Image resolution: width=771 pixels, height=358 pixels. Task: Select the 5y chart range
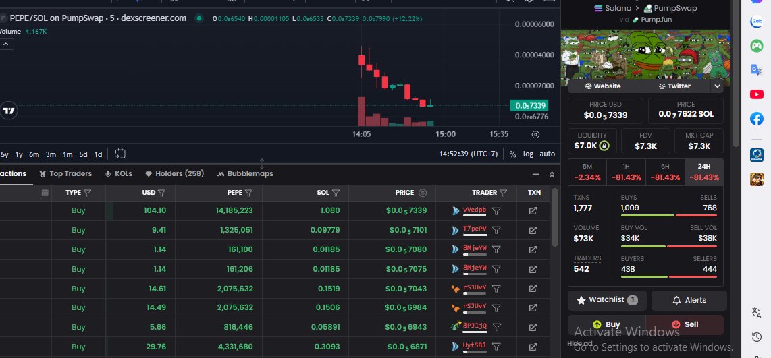[x=5, y=154]
